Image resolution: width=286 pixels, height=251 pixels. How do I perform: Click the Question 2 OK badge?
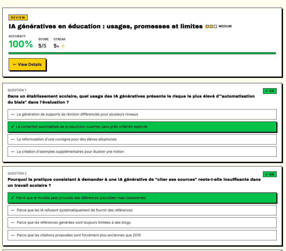(x=269, y=174)
